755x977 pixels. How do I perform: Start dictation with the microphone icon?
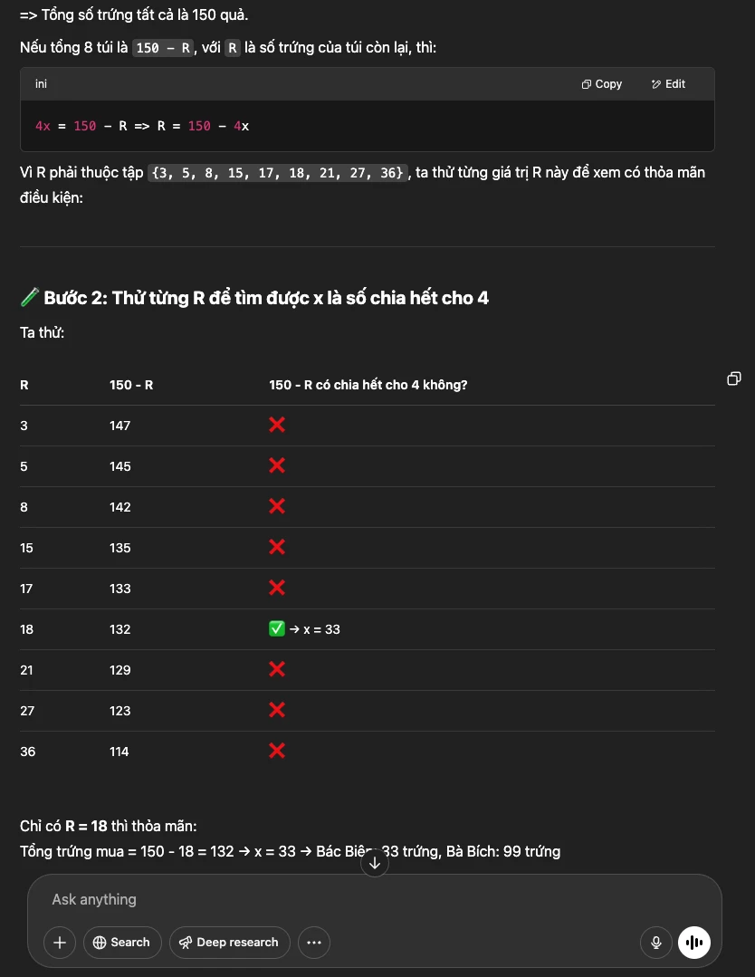click(x=656, y=943)
